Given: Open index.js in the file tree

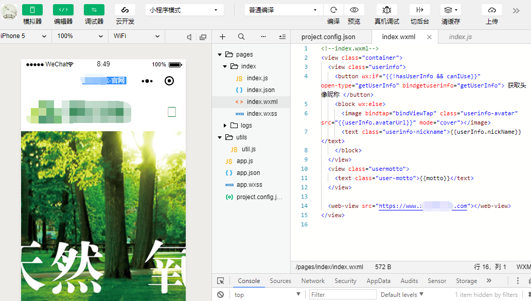Looking at the screenshot, I should pos(257,78).
